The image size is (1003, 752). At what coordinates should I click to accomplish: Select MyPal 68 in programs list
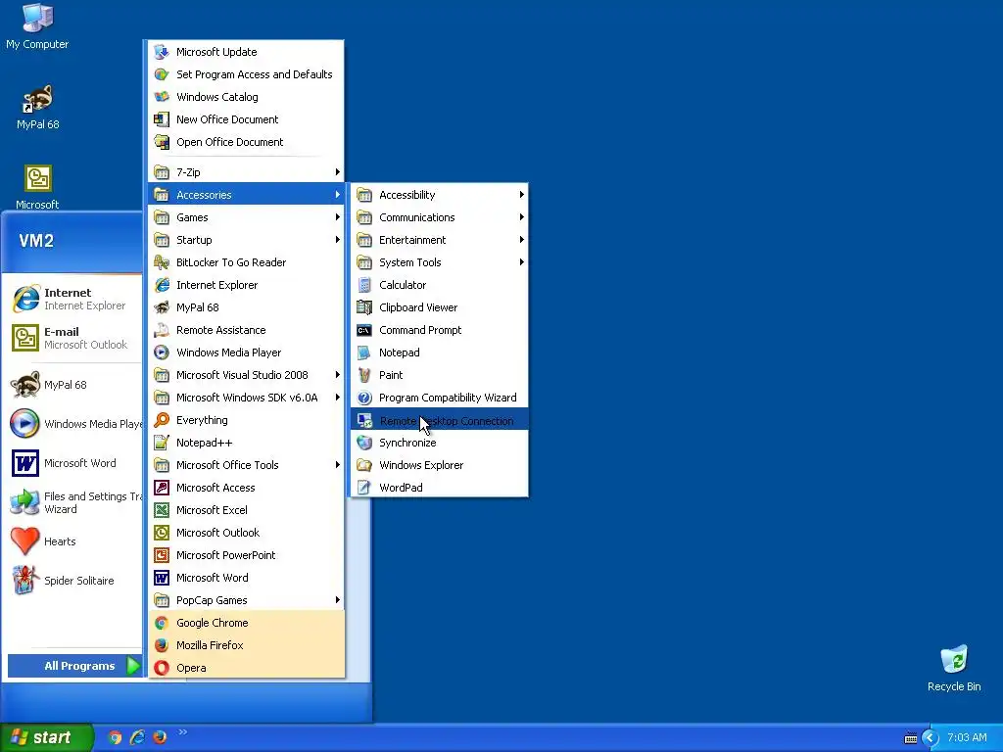click(246, 307)
